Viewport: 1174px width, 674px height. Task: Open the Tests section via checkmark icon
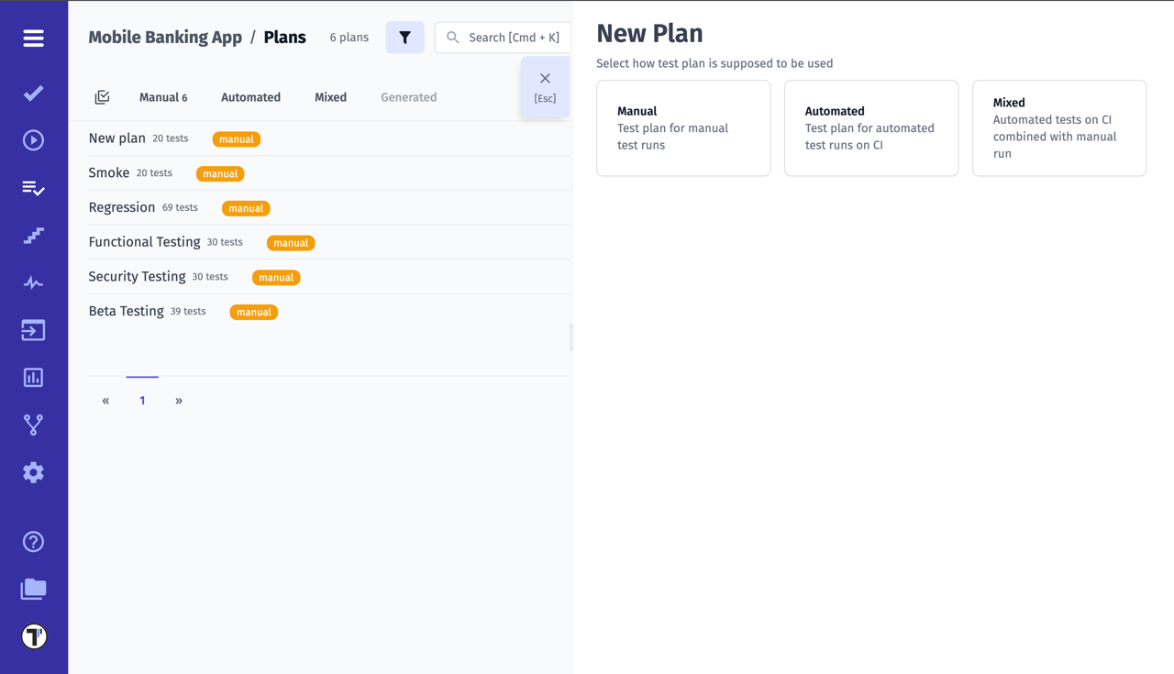[x=33, y=93]
